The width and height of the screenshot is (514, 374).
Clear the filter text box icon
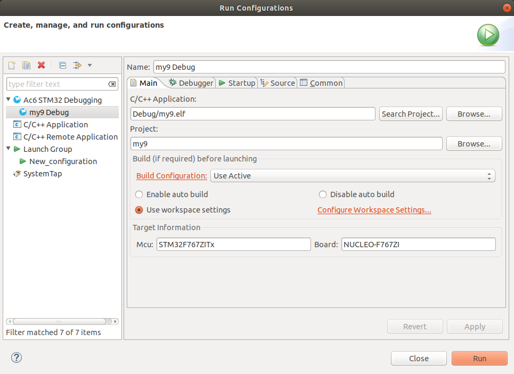pos(112,84)
